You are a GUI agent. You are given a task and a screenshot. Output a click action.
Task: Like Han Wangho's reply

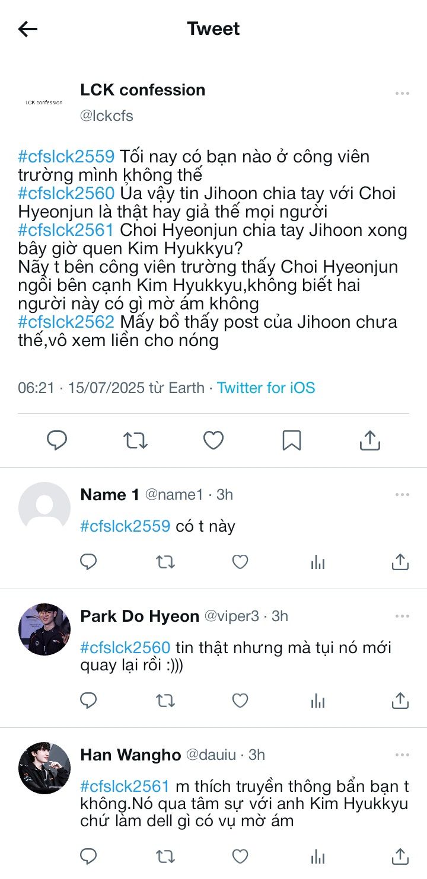coord(240,856)
